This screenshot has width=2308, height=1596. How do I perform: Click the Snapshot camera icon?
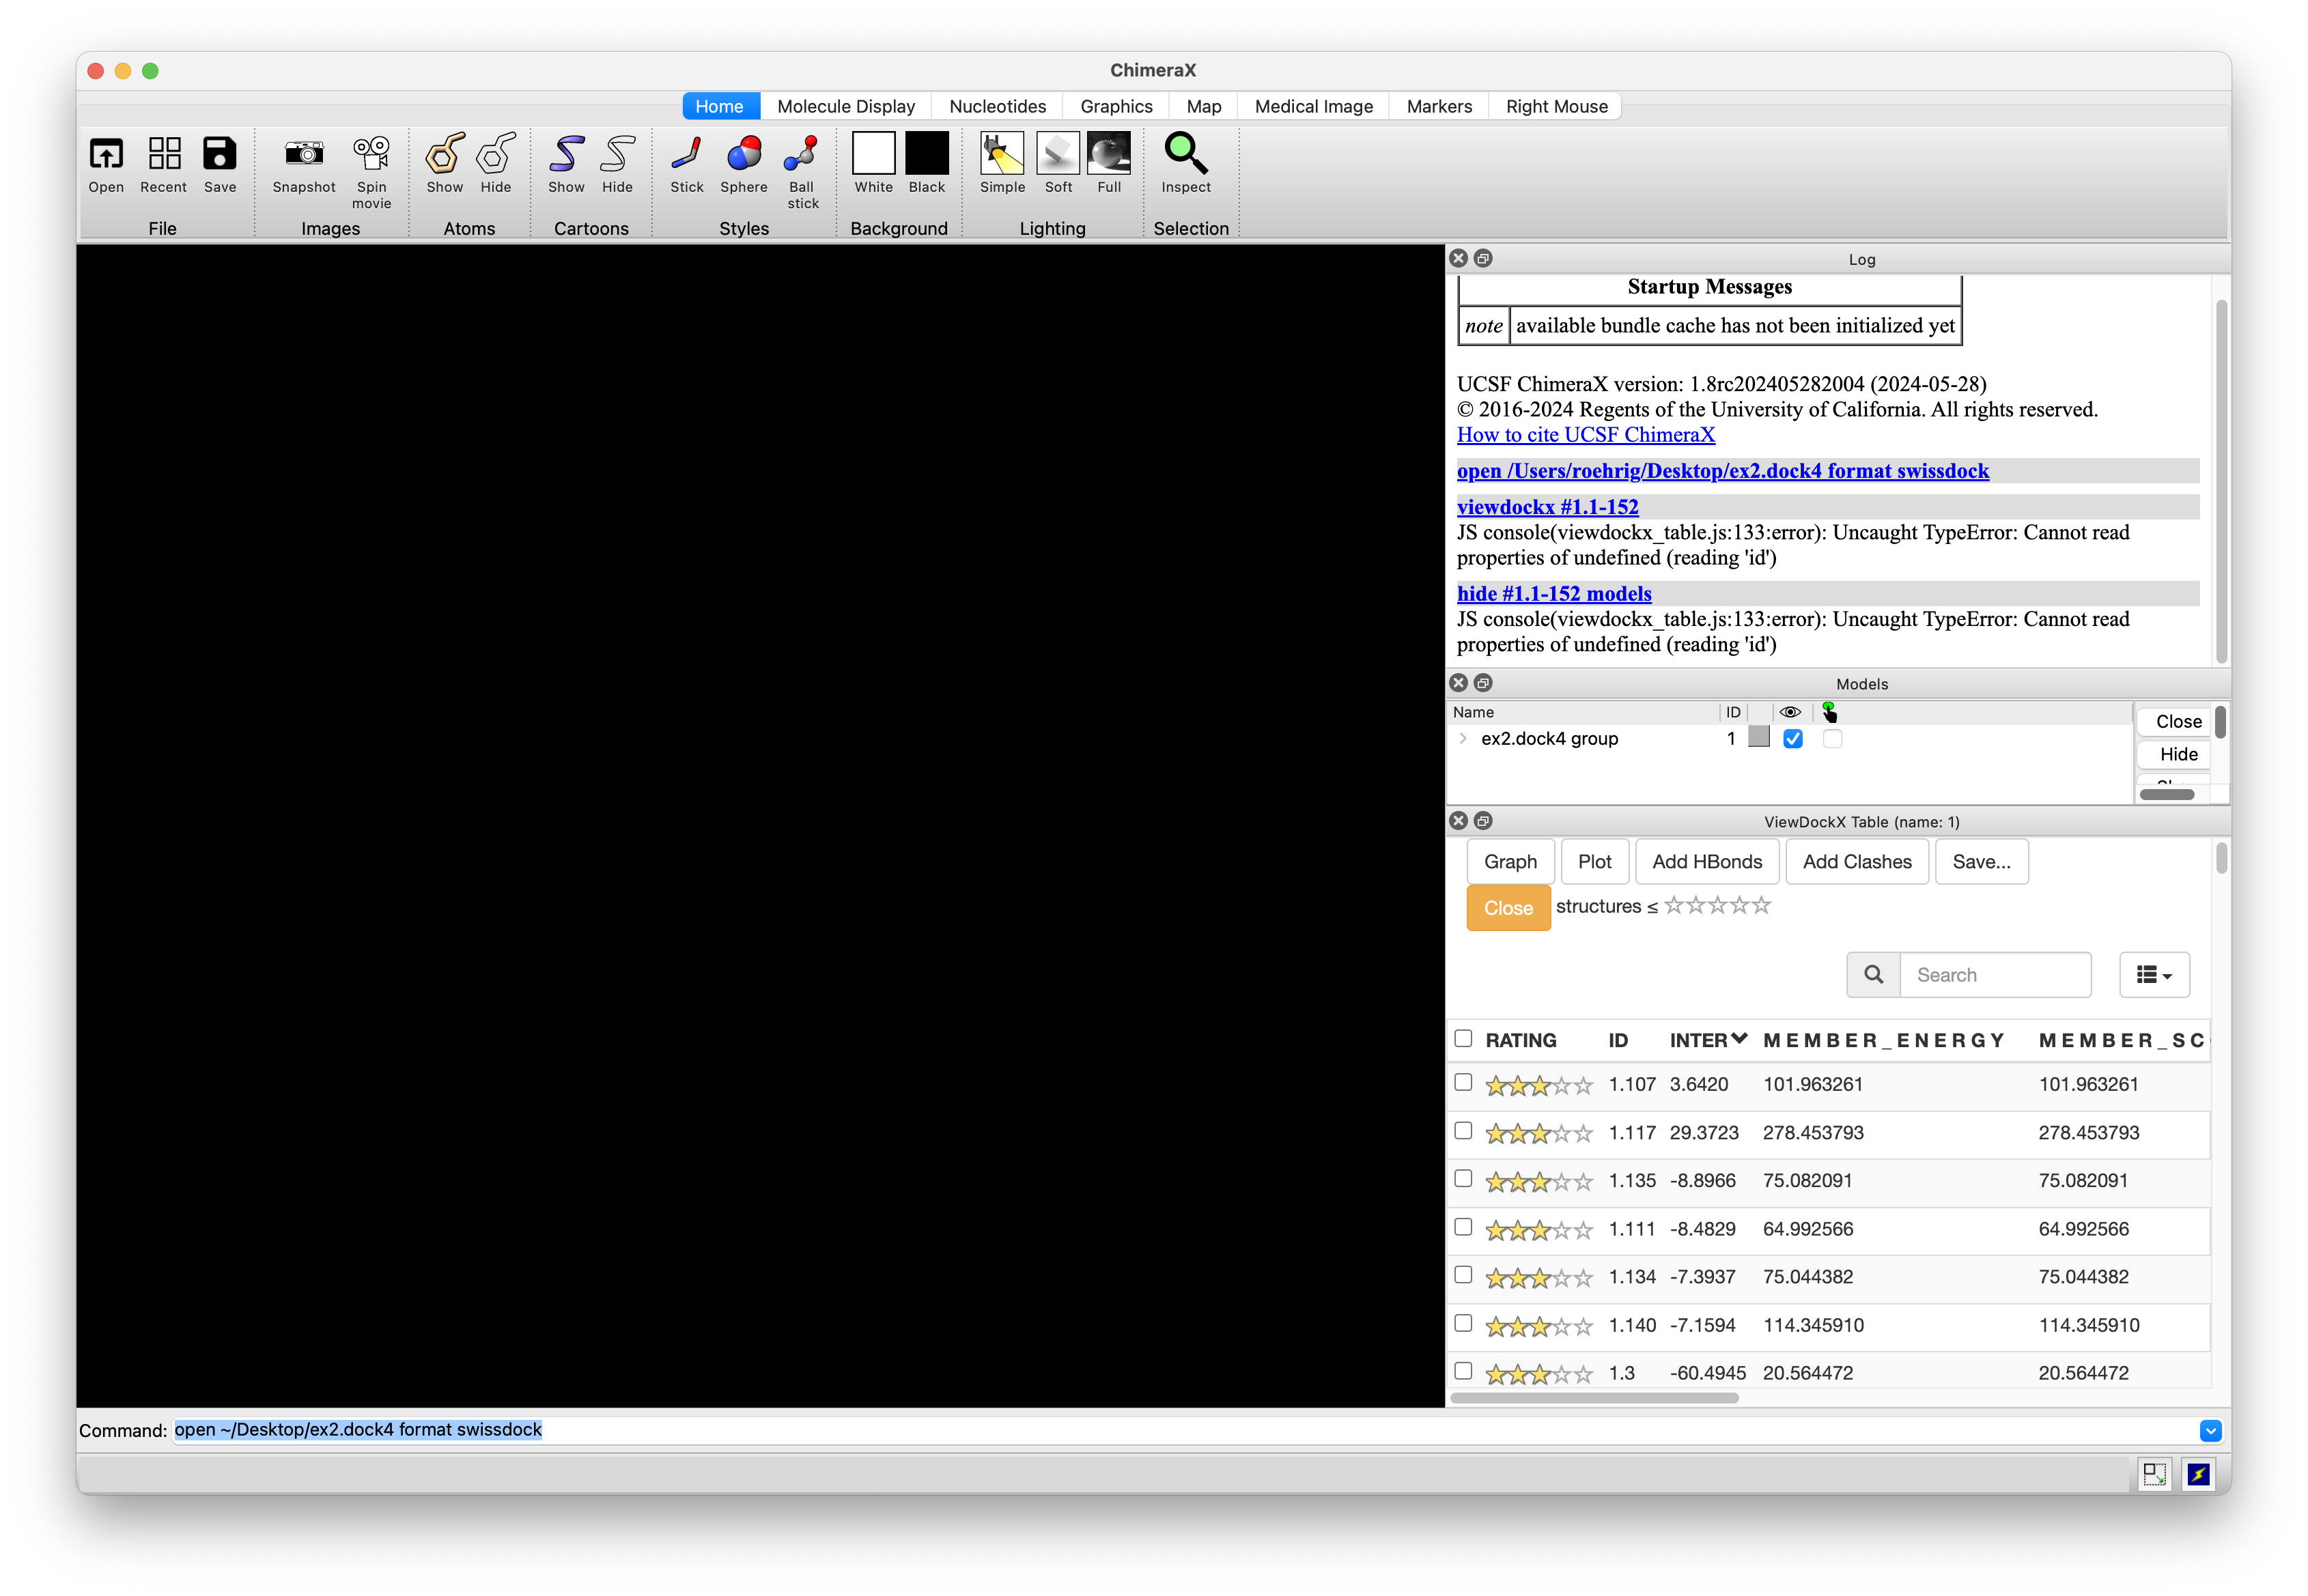click(x=304, y=155)
